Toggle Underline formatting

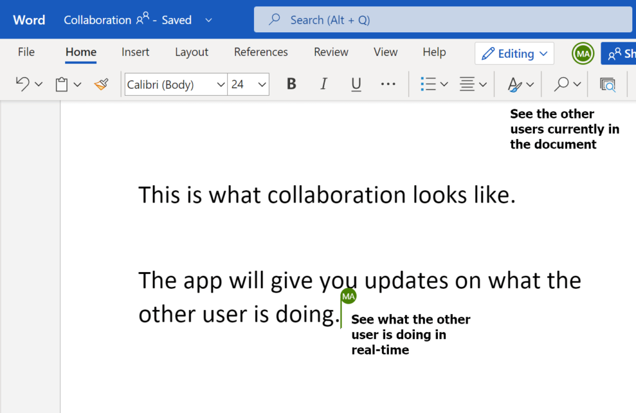356,84
